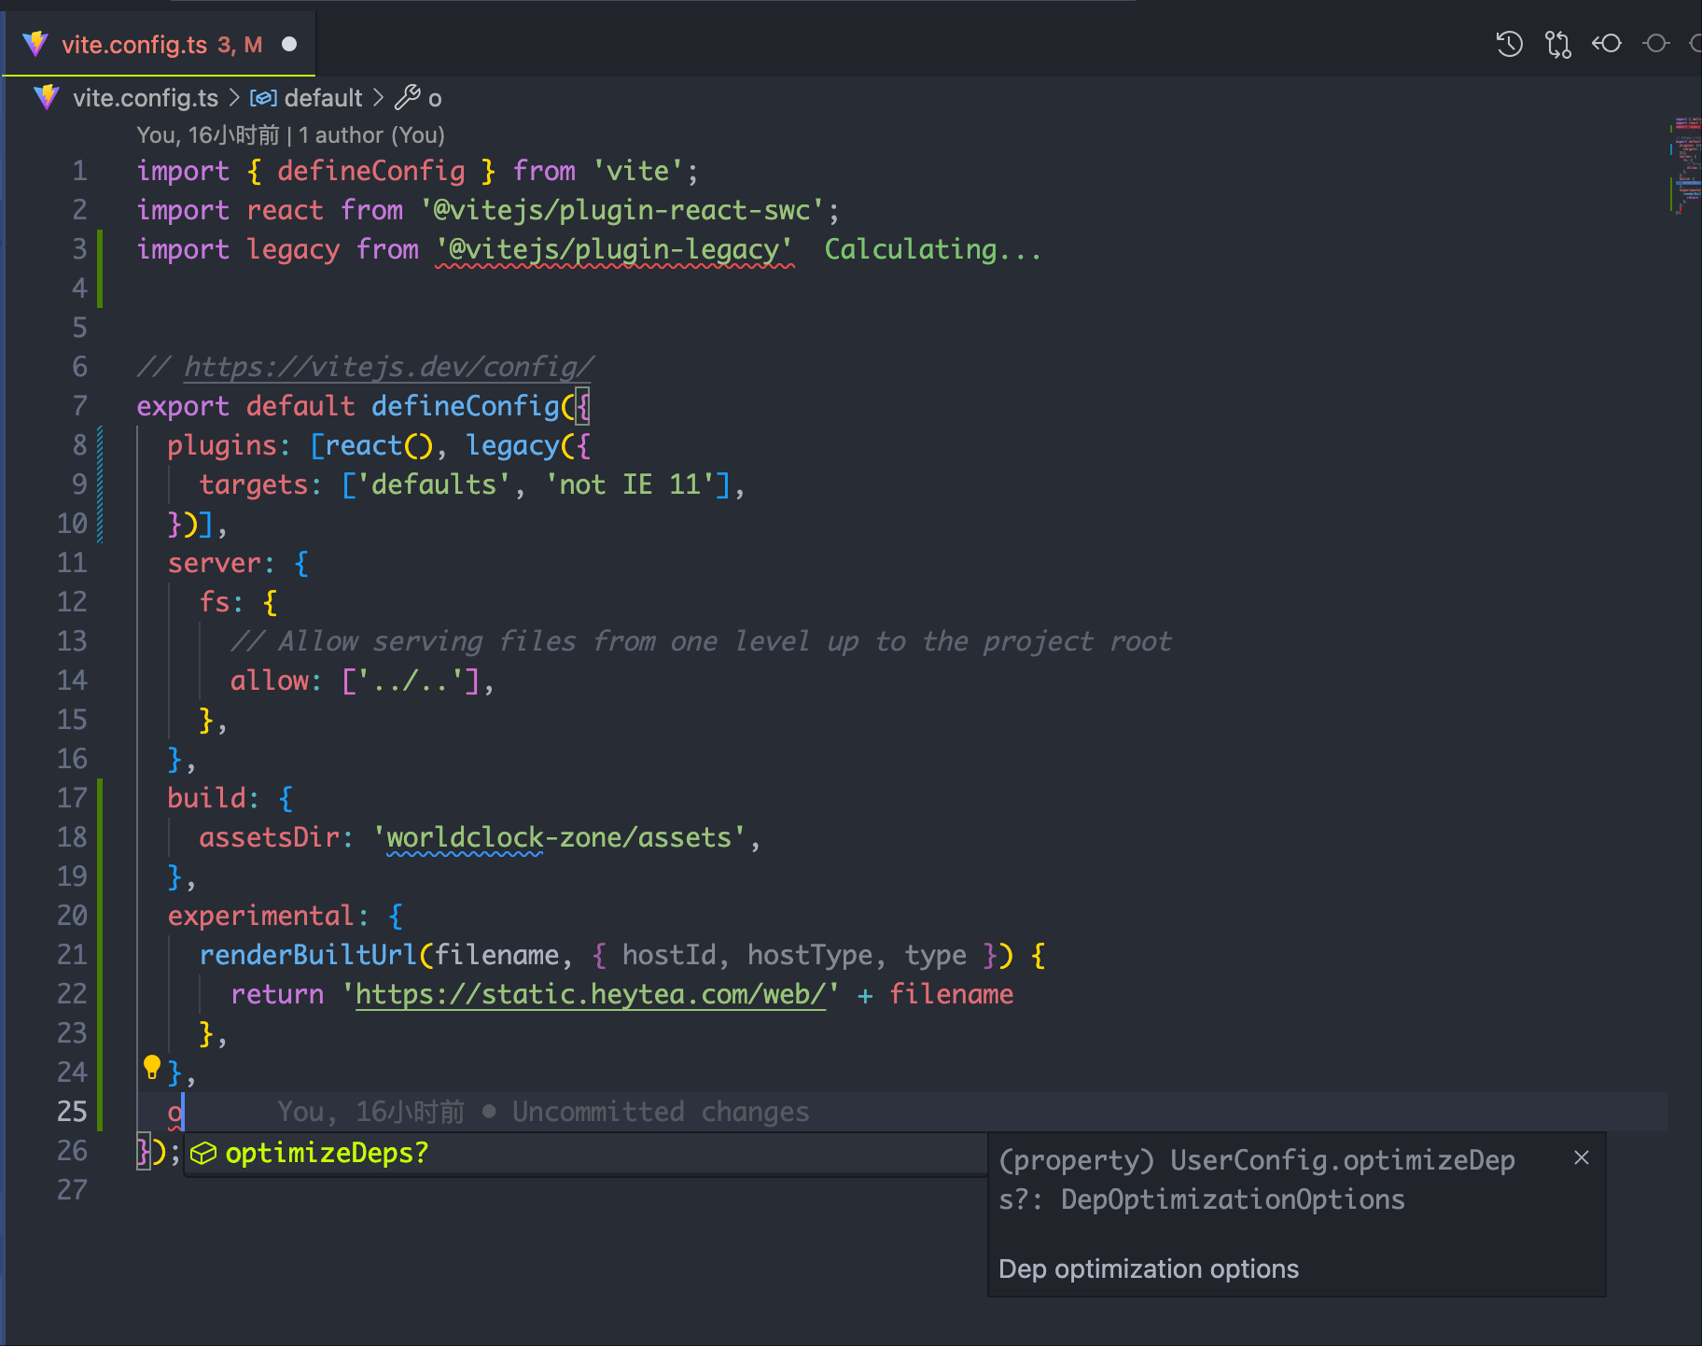Click line number 7 in the gutter
Screen dimensions: 1702x1346
[x=80, y=406]
